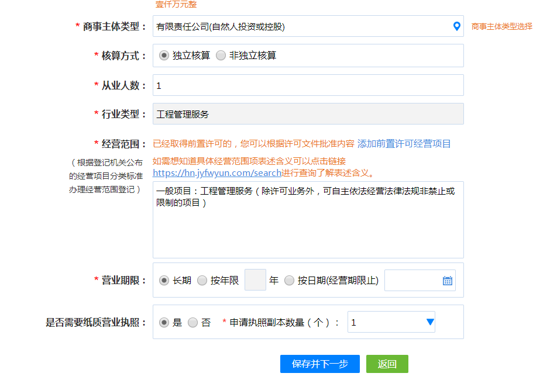The width and height of the screenshot is (557, 380).
Task: Click the 行业类型 field showing 工程管理服务
Action: [308, 114]
